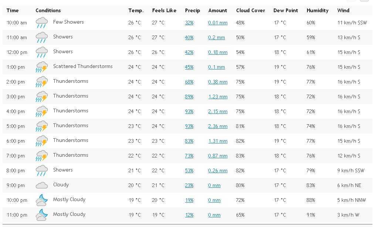Click the Mostly Cloudy moon icon at 10:00 pm
The image size is (378, 227).
(x=41, y=200)
